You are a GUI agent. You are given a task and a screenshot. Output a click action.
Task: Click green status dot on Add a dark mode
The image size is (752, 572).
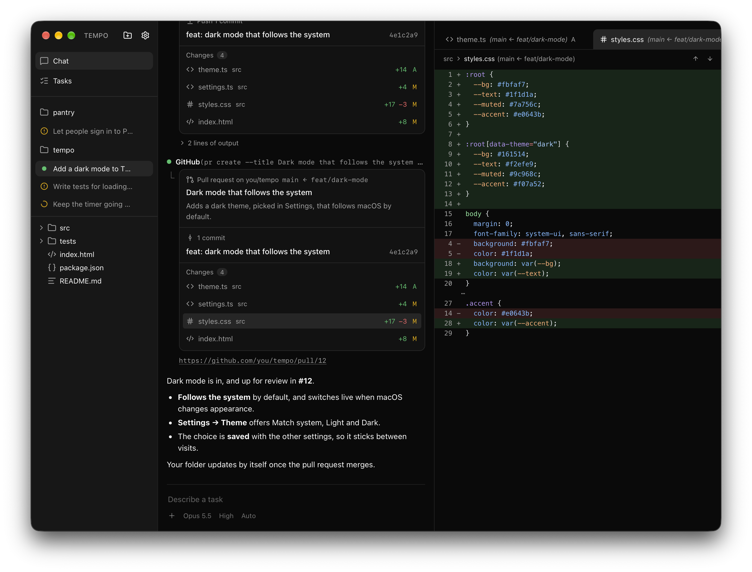pos(44,169)
